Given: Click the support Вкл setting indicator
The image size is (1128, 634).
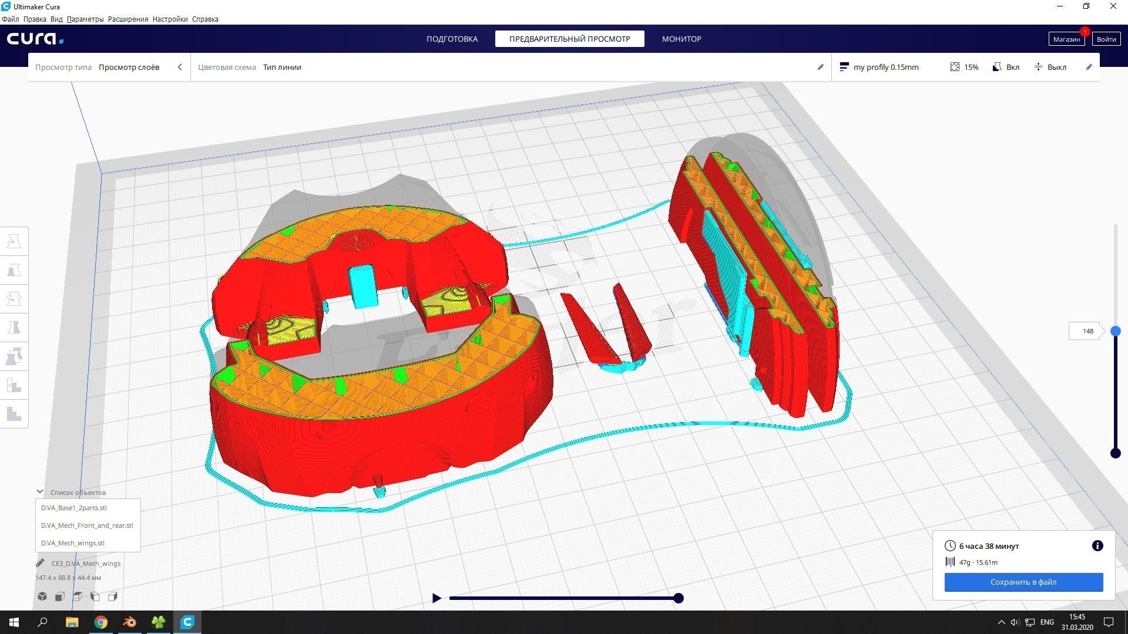Looking at the screenshot, I should (x=1006, y=67).
